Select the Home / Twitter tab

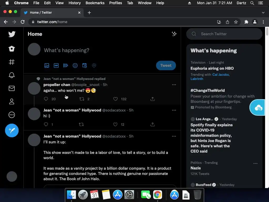point(52,13)
